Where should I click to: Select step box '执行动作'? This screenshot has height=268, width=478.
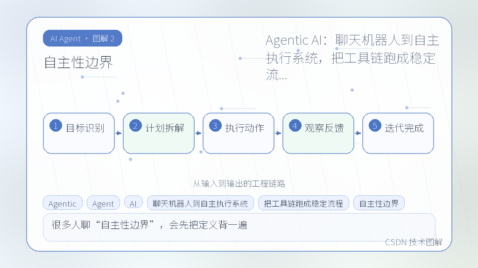pos(239,133)
